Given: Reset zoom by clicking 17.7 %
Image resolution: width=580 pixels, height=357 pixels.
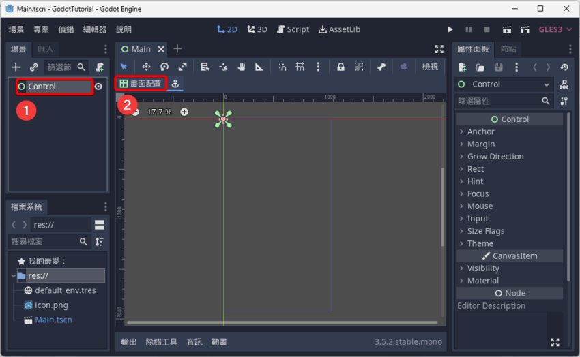Looking at the screenshot, I should coord(160,112).
